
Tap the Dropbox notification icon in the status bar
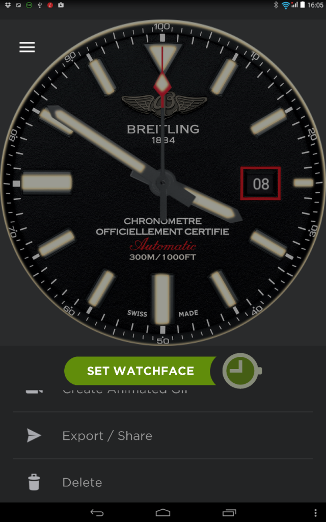(8, 5)
